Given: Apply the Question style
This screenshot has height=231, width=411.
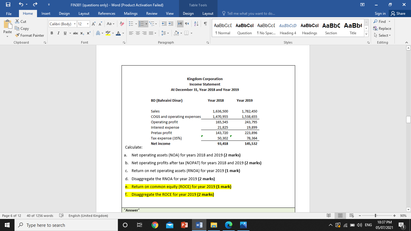Looking at the screenshot, I should 244,29.
